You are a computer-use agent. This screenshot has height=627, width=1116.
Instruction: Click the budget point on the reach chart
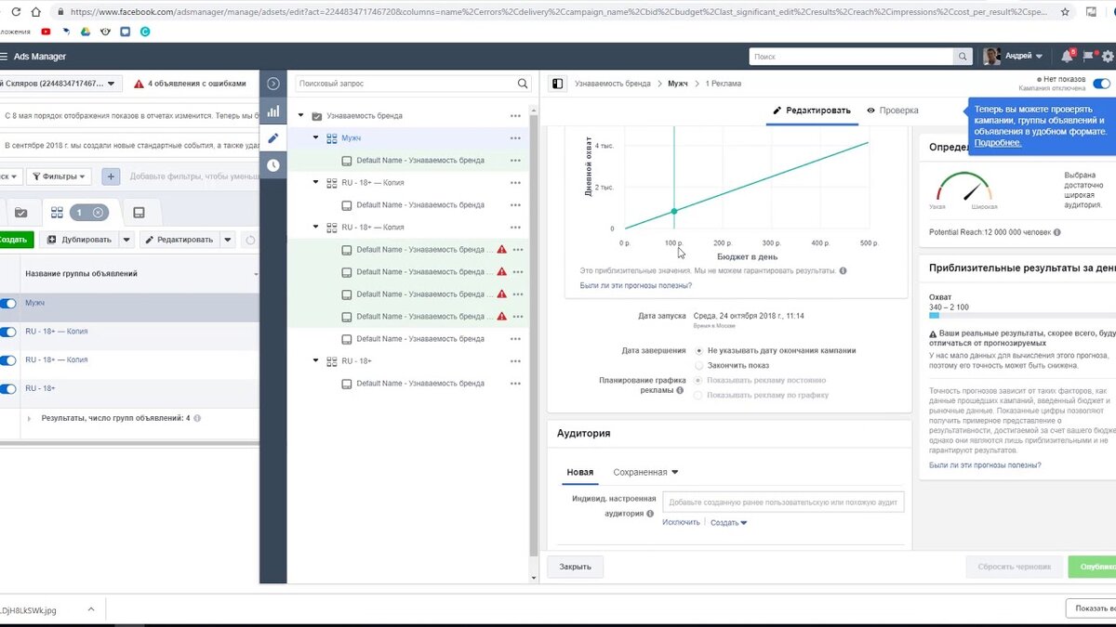point(674,211)
